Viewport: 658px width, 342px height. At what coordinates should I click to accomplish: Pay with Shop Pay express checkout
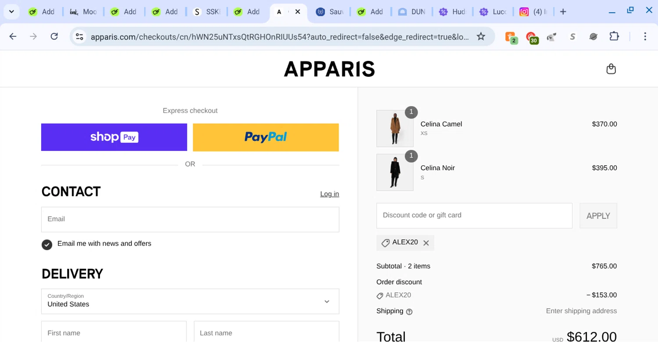point(114,137)
